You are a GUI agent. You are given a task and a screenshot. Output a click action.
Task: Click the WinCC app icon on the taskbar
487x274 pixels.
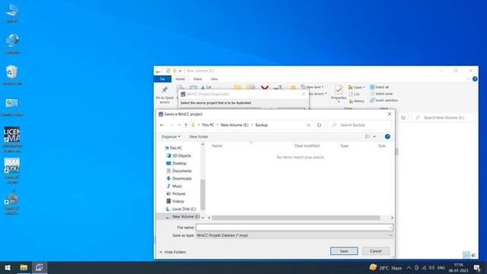39,267
